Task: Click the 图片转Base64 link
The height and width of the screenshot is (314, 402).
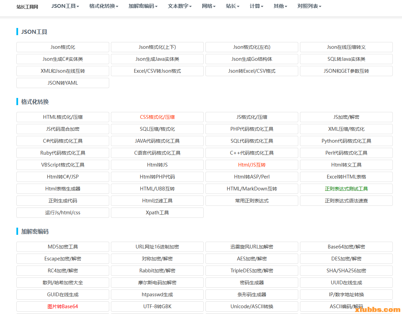Action: (63, 306)
